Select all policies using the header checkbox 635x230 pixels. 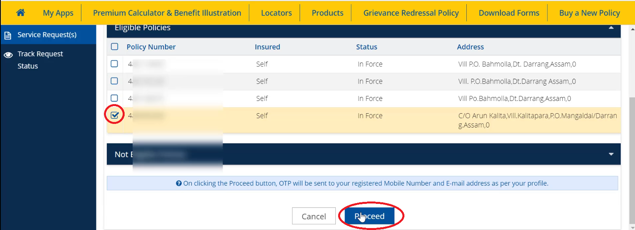114,46
